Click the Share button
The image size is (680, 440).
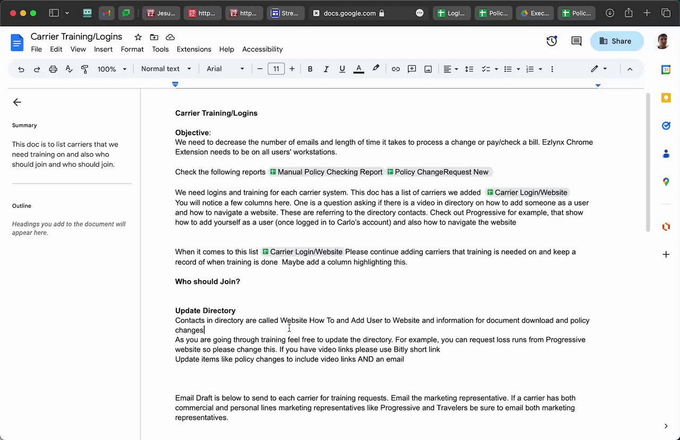616,41
